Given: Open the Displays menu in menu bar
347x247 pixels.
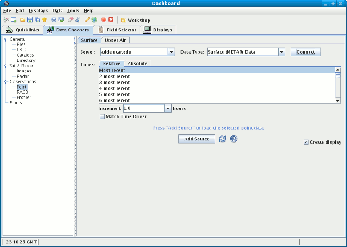Looking at the screenshot, I should tap(38, 10).
